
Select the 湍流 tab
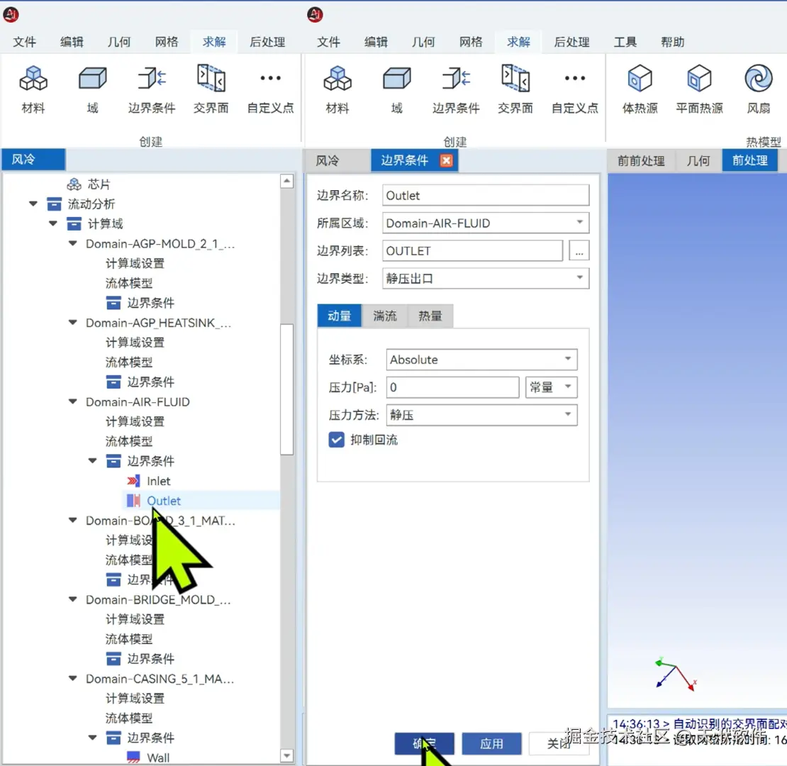384,316
